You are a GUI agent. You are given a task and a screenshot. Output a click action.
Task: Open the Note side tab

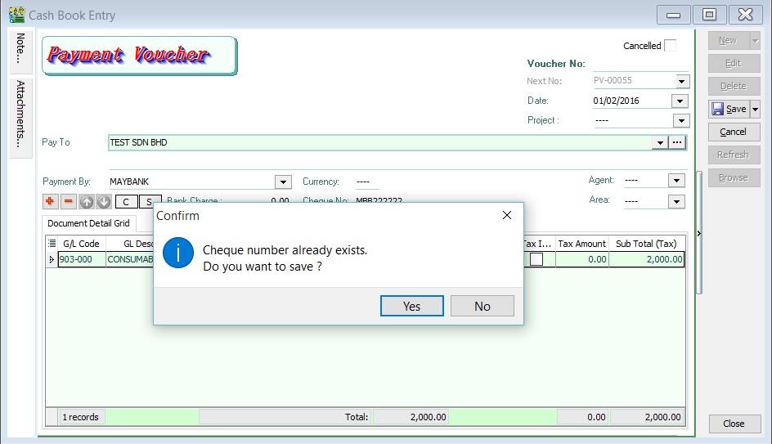(x=20, y=51)
